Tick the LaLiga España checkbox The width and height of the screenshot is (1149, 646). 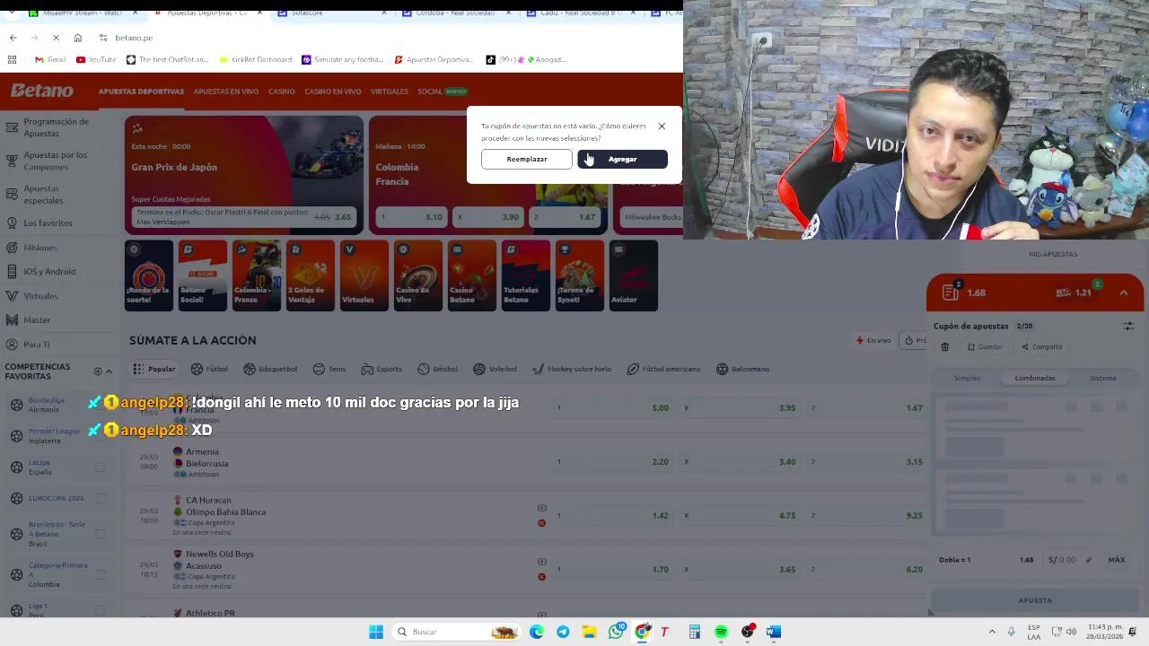click(101, 467)
